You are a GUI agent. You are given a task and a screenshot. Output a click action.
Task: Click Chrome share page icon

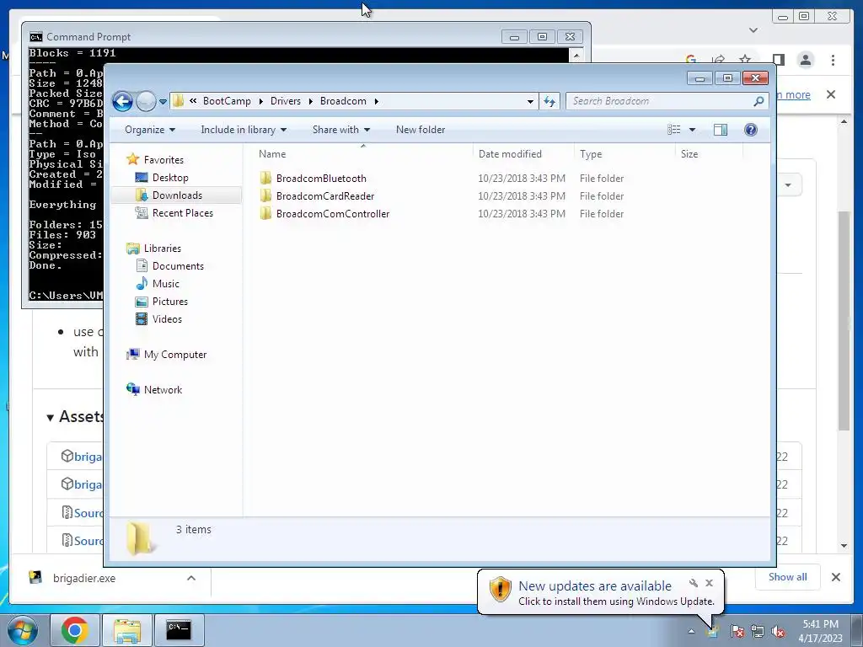click(718, 60)
